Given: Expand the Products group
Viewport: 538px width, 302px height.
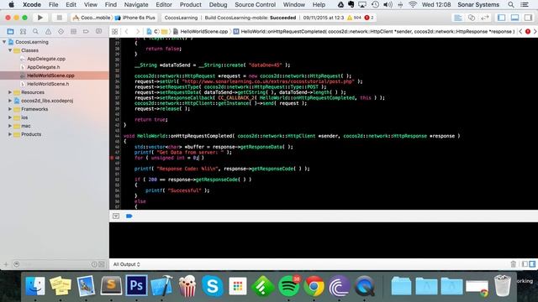Looking at the screenshot, I should click(x=10, y=134).
